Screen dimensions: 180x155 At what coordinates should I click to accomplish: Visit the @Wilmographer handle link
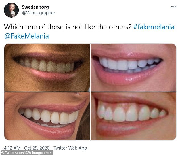pyautogui.click(x=38, y=13)
